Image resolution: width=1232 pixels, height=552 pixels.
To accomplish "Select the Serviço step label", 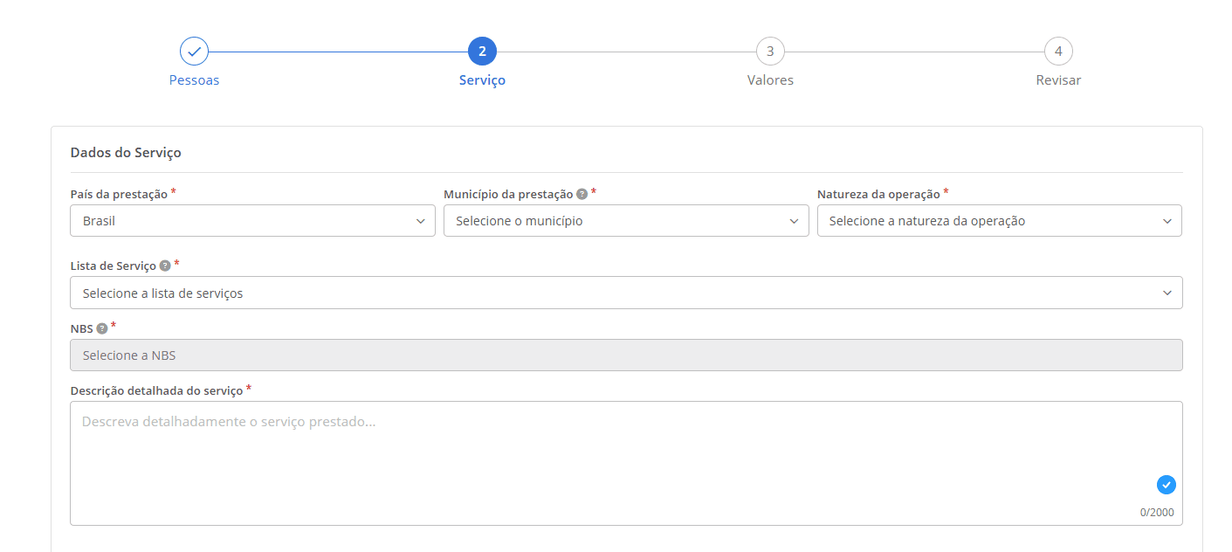I will pyautogui.click(x=482, y=80).
